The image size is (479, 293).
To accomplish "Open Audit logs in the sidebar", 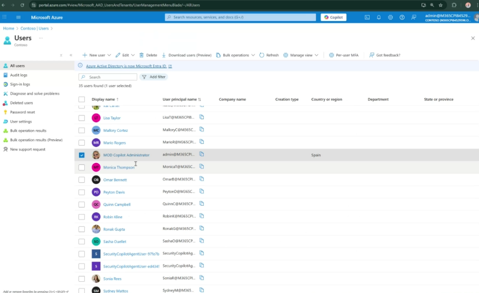I will click(x=19, y=75).
